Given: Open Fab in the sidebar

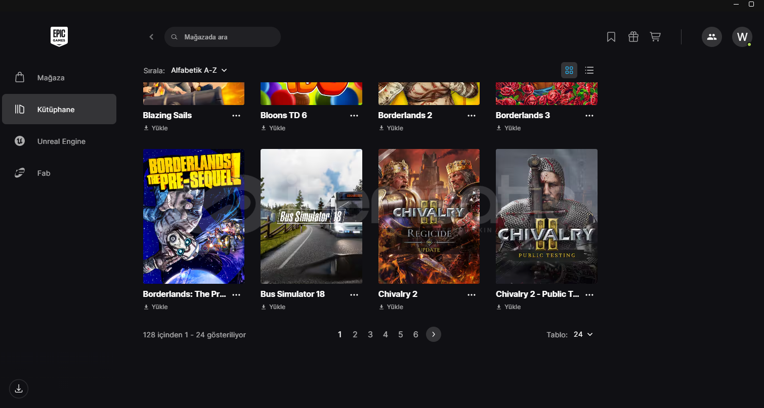Looking at the screenshot, I should [x=59, y=173].
